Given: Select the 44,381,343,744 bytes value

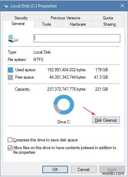Looking at the screenshot, I should tap(67, 77).
